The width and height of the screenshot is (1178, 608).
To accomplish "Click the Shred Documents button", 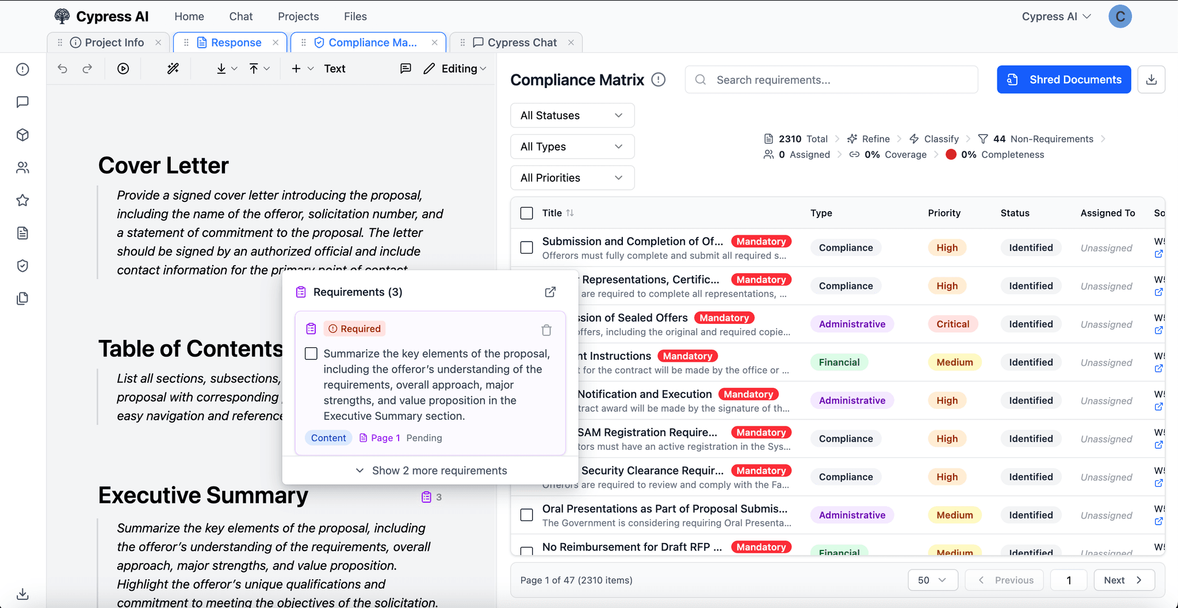I will (x=1064, y=79).
